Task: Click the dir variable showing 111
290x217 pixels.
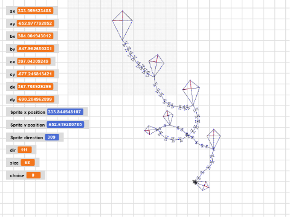Action: point(21,150)
